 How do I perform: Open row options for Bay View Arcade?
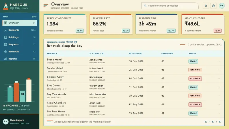pos(219,96)
